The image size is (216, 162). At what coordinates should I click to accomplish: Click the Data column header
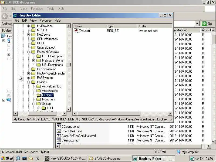[x=155, y=26]
